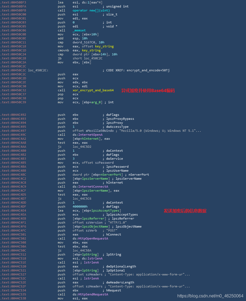Click the dwAccessType comment
The image size is (246, 301).
(x=117, y=127)
